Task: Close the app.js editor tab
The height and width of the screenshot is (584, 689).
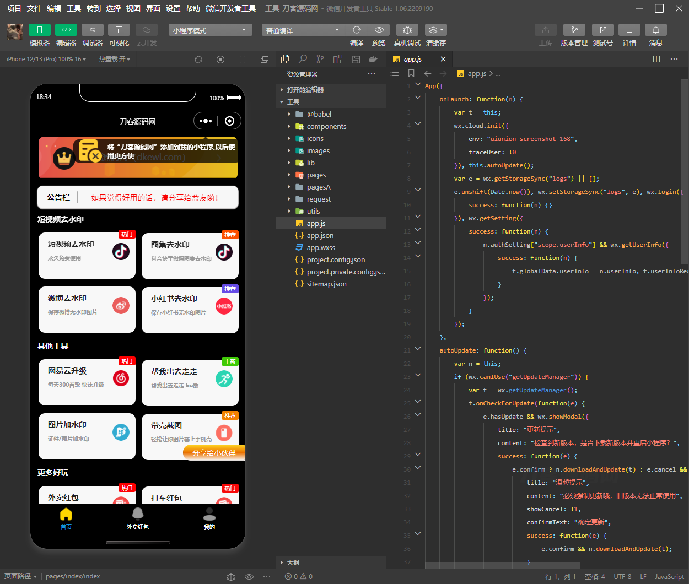Action: click(x=443, y=59)
